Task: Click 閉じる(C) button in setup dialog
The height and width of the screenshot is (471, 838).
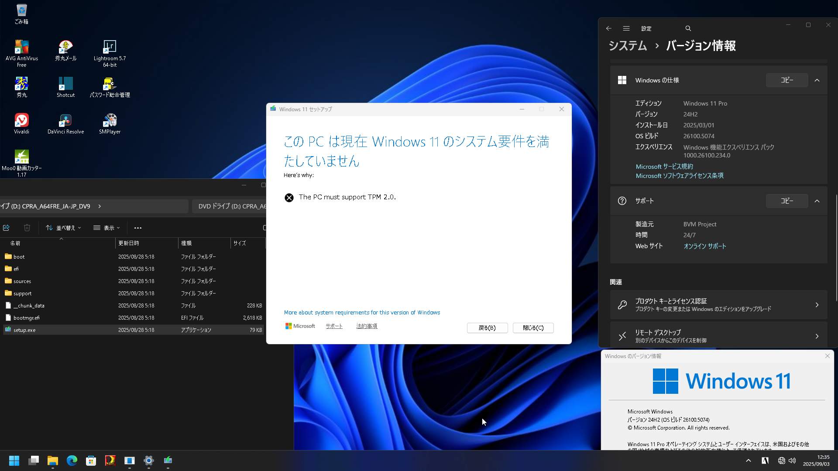Action: 533,328
